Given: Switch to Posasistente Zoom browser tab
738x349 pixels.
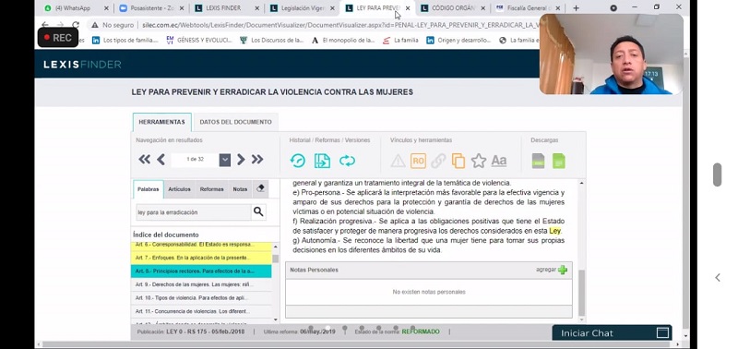Looking at the screenshot, I should pyautogui.click(x=151, y=8).
